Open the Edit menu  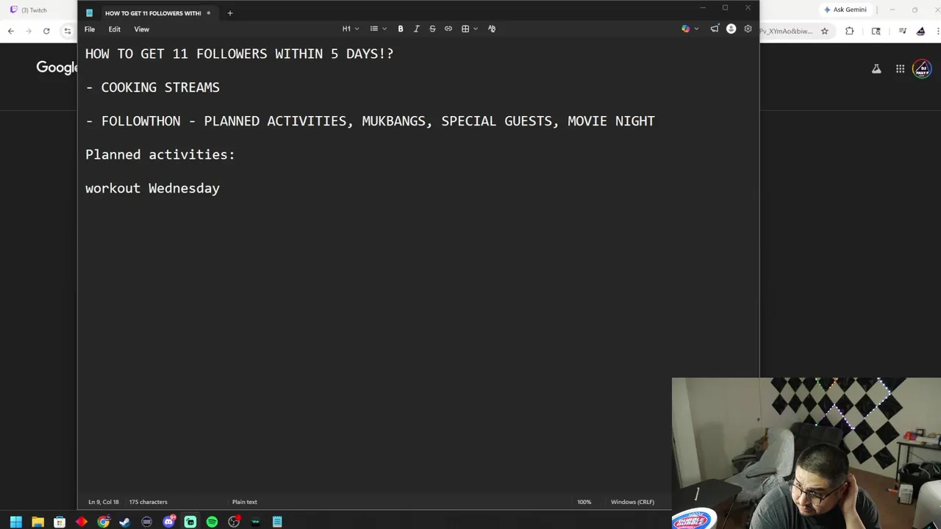click(x=115, y=29)
